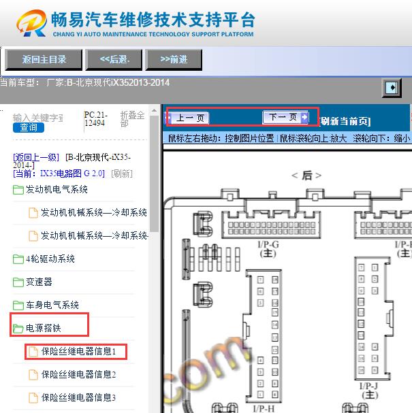Click folder icon of 发动机电气系统

[18, 190]
